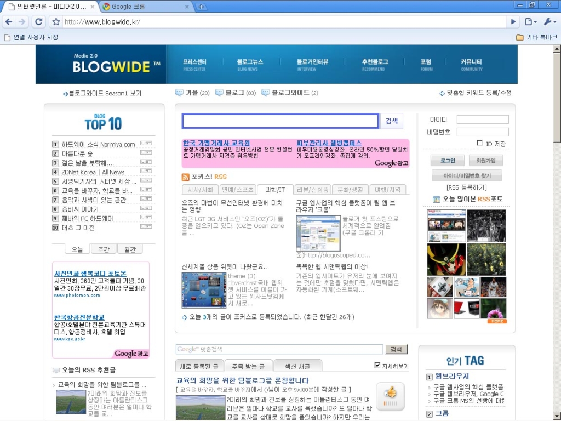
Task: Close the Google 크롬 tab
Action: click(187, 7)
